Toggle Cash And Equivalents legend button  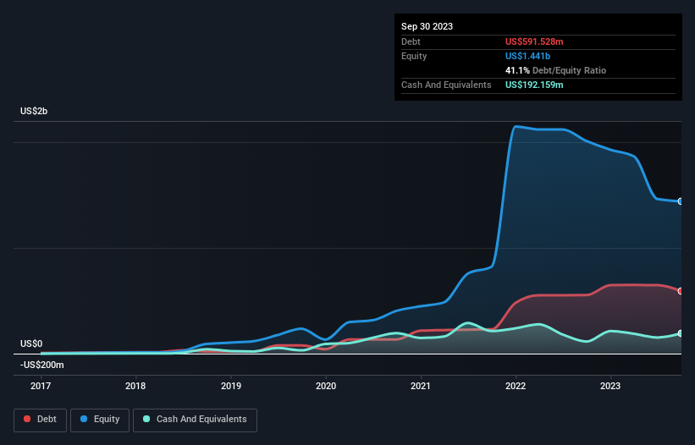pos(195,420)
